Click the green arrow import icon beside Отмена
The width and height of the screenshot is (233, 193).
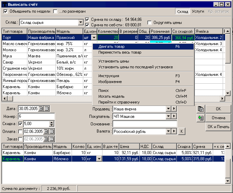(x=200, y=118)
